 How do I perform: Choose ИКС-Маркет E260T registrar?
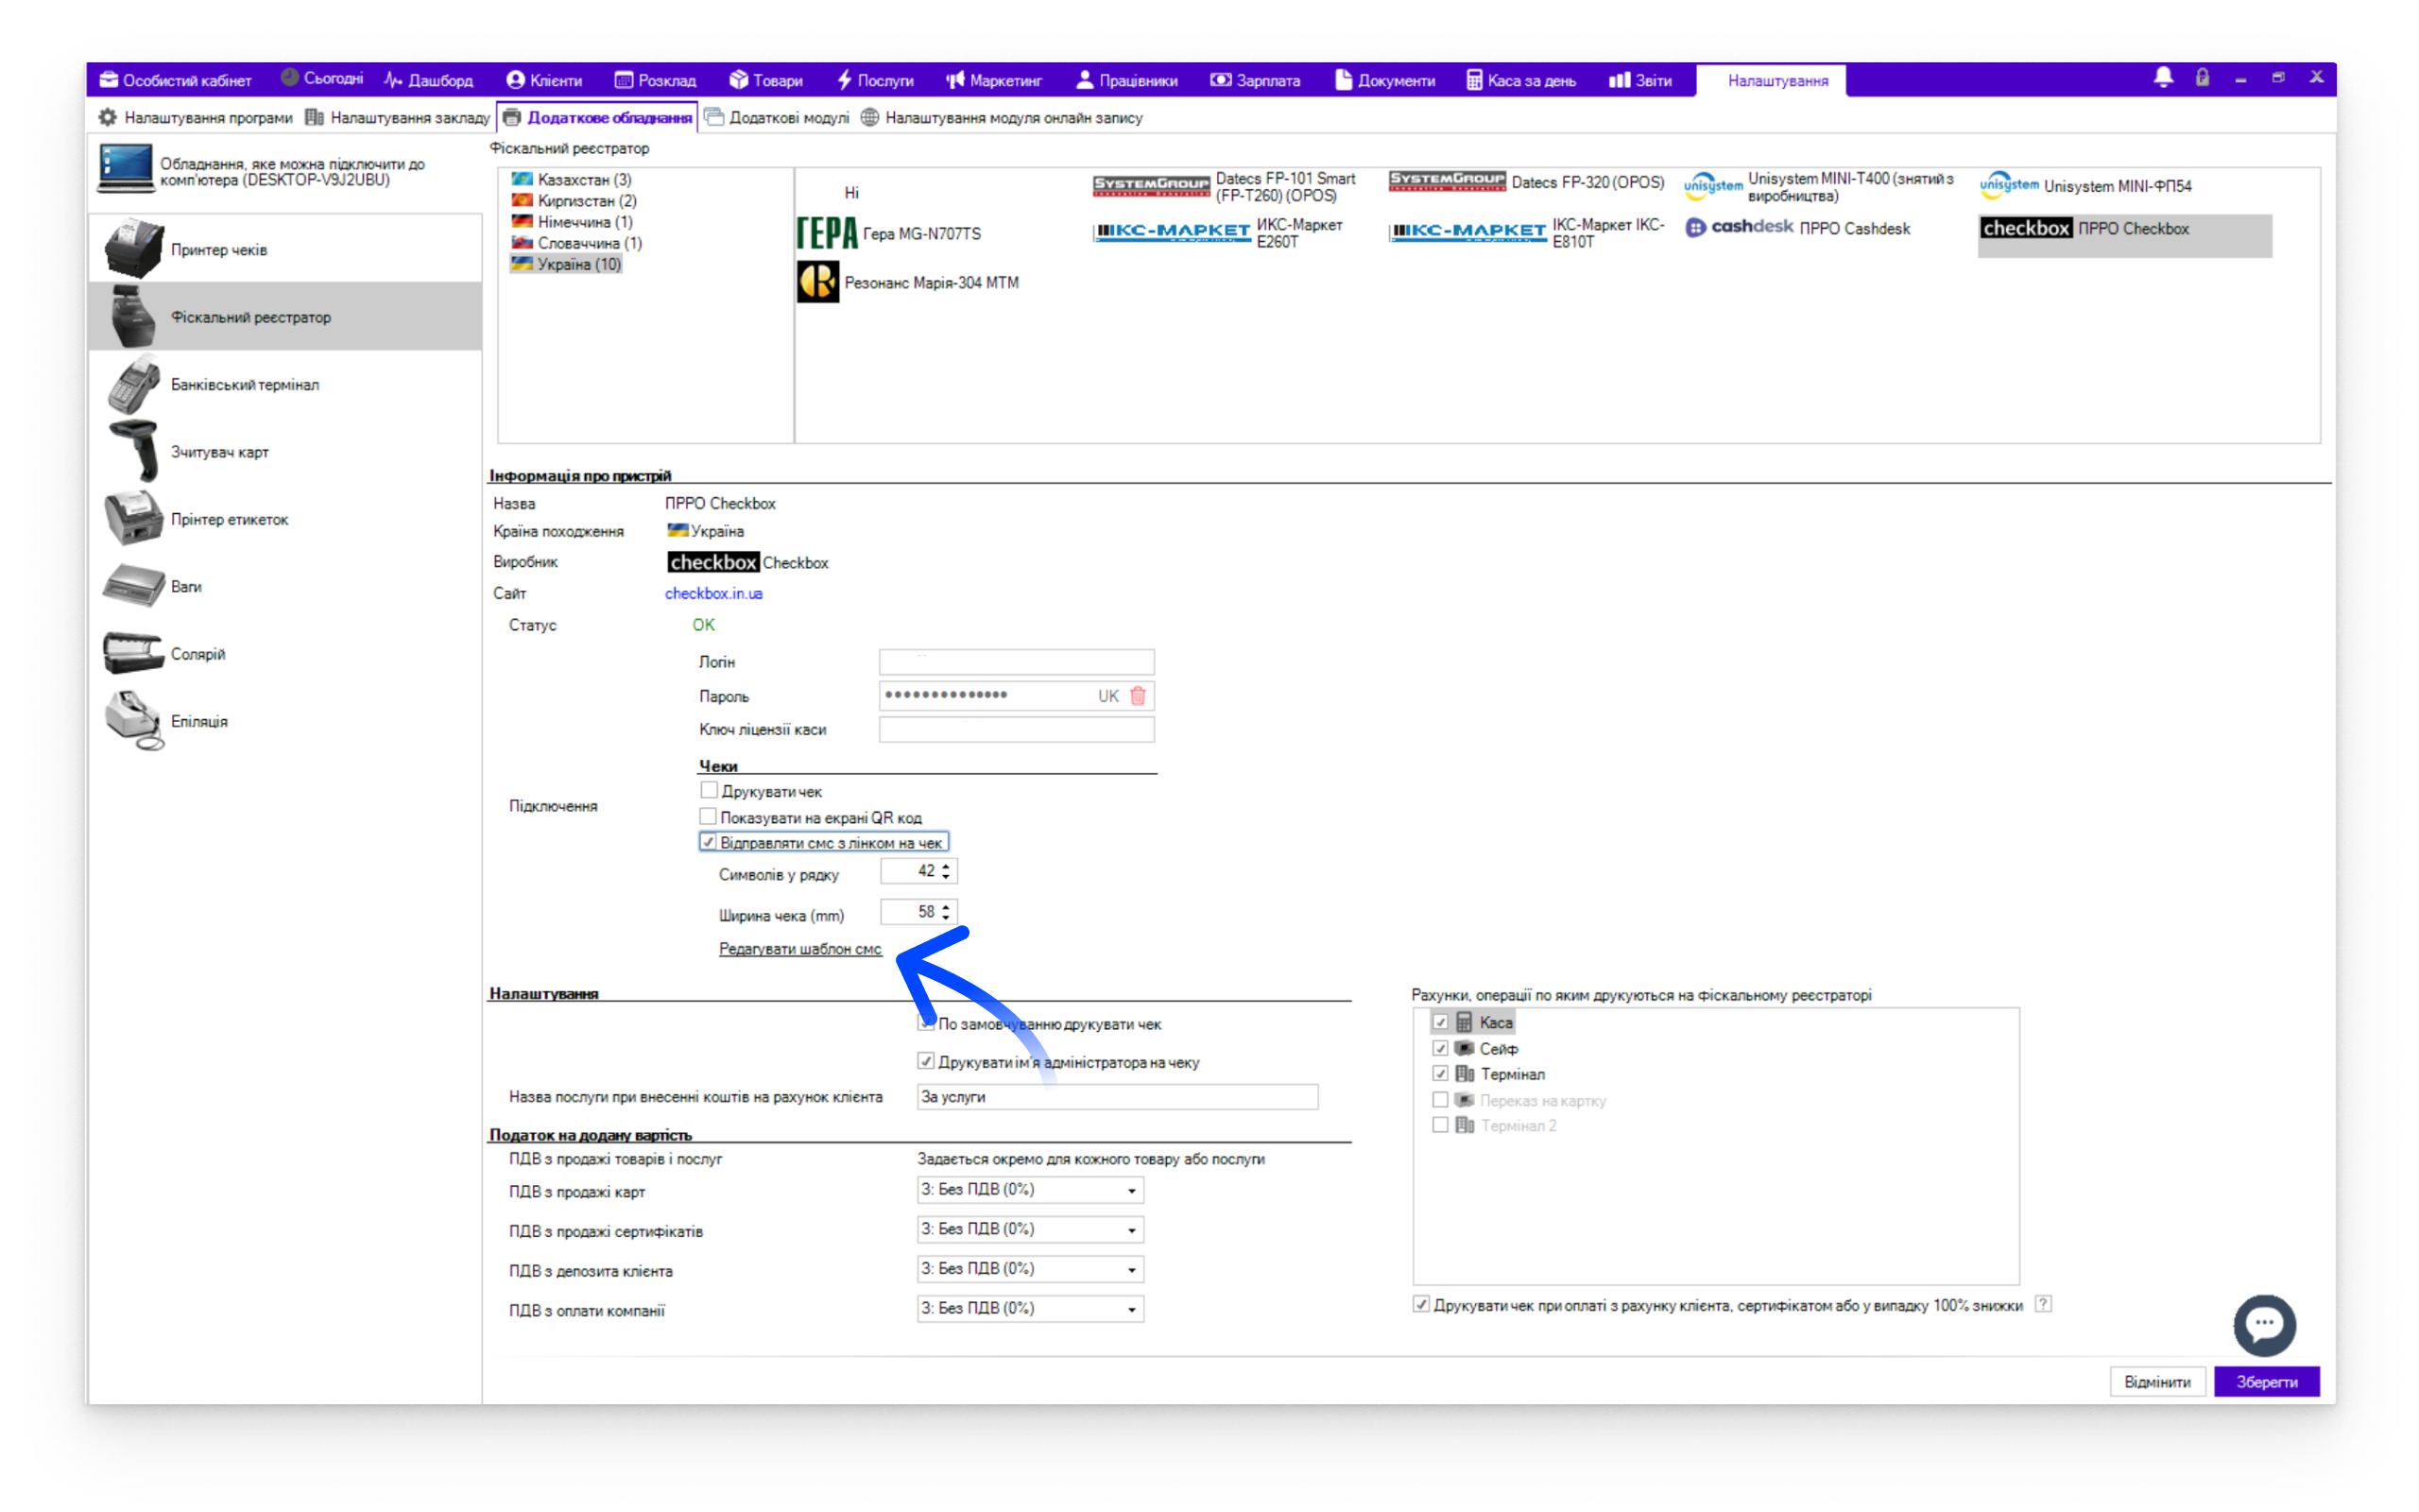pos(1219,233)
